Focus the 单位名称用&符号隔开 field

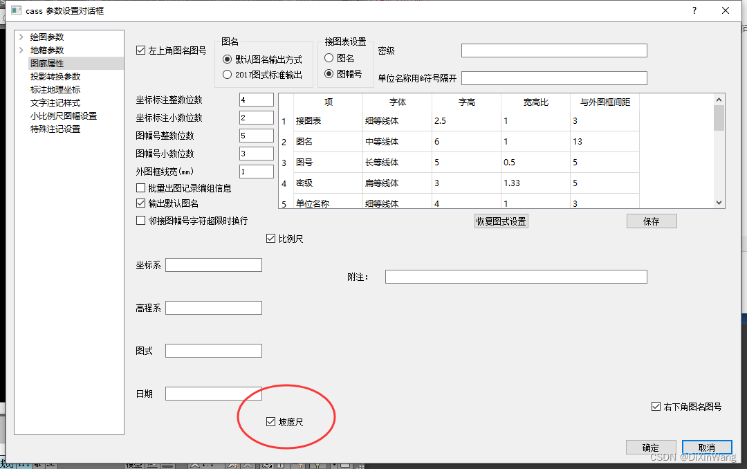click(554, 78)
